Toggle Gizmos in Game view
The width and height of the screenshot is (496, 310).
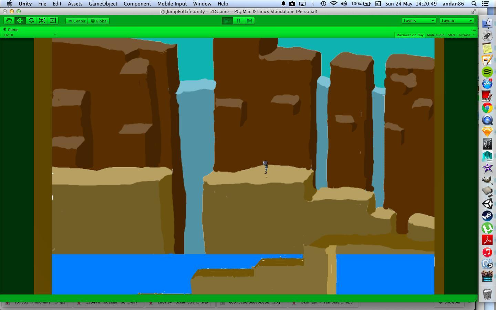(x=464, y=35)
